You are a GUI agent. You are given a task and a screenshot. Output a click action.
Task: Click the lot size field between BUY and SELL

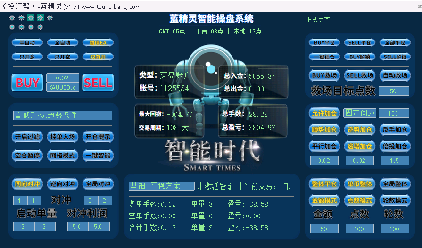point(62,78)
